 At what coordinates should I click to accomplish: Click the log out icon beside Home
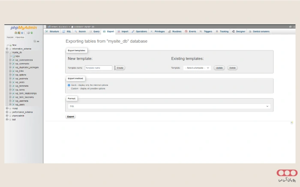point(19,33)
